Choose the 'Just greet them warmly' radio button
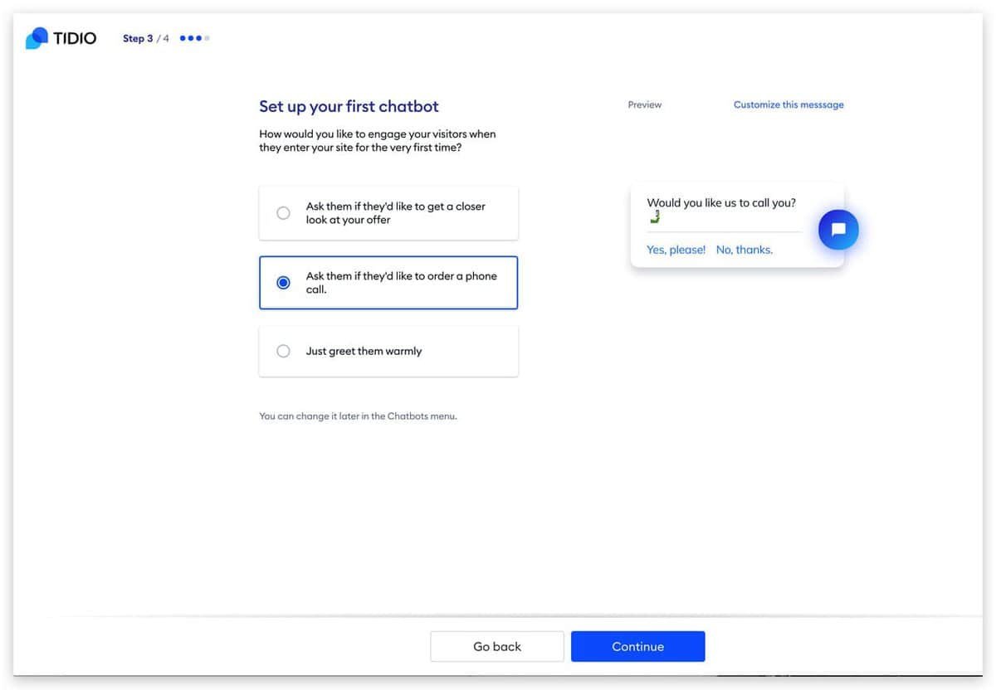This screenshot has height=690, width=996. click(x=283, y=351)
